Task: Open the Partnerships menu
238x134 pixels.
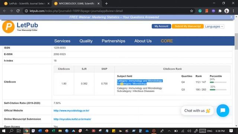Action: (113, 41)
